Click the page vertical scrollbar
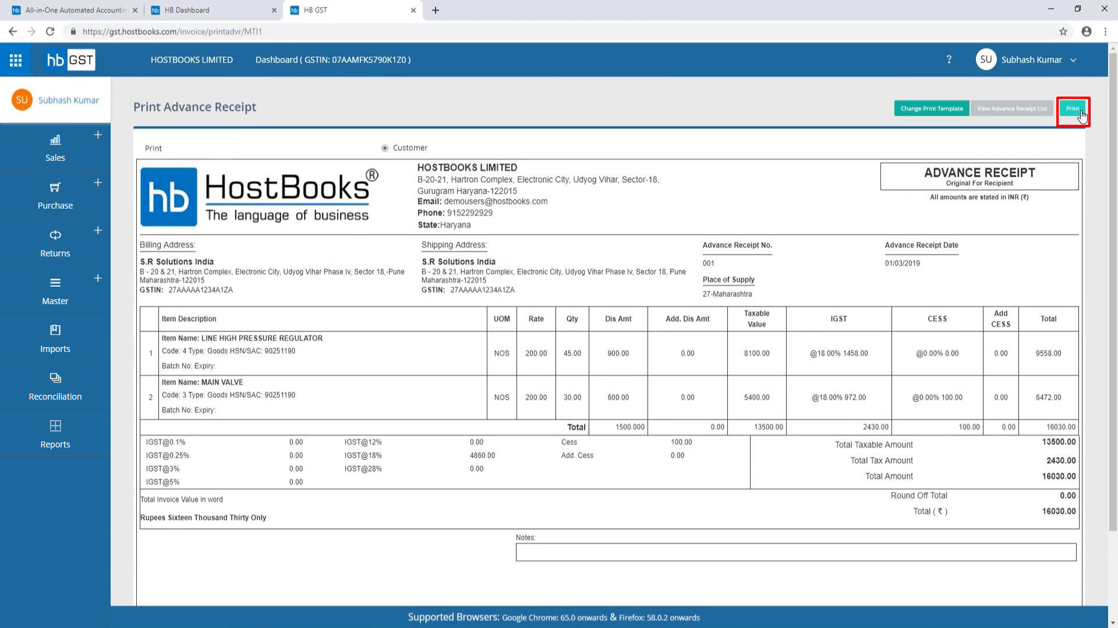This screenshot has height=628, width=1118. click(1113, 291)
